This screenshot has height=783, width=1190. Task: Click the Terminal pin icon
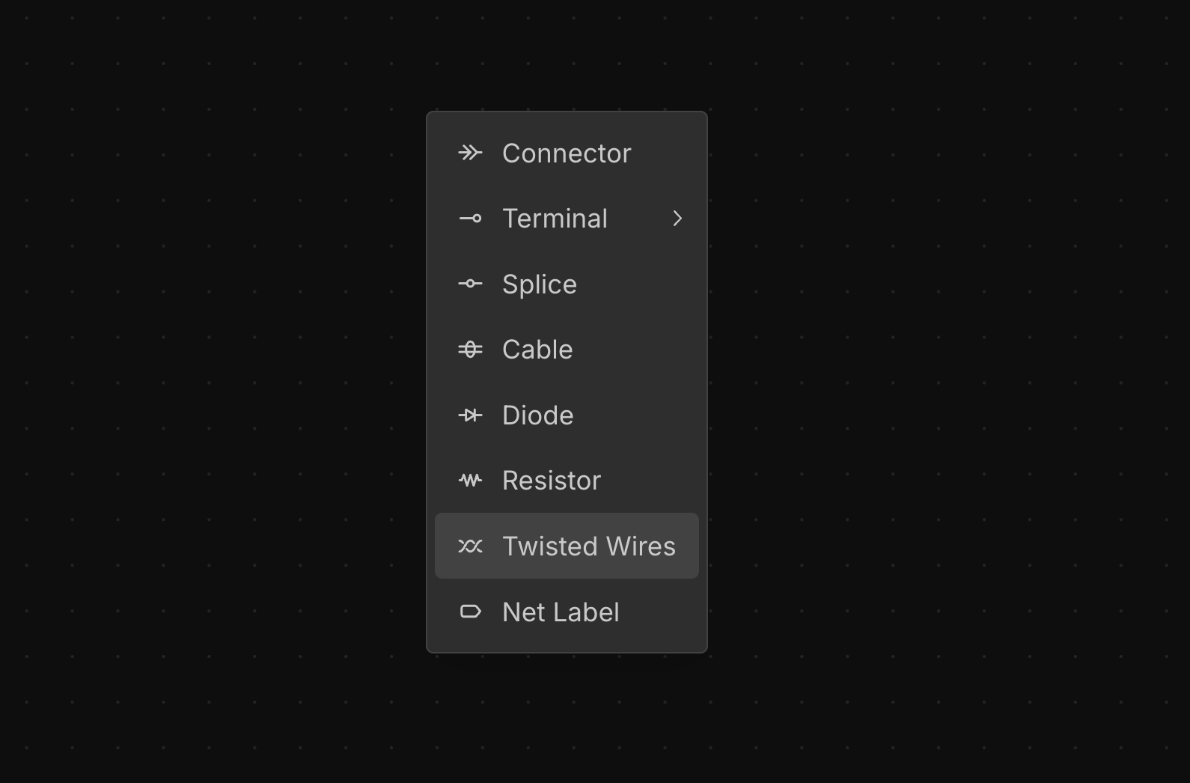pos(470,219)
